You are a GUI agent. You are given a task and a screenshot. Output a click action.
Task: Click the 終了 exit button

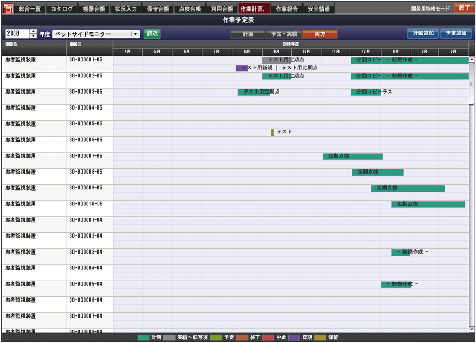tap(464, 8)
